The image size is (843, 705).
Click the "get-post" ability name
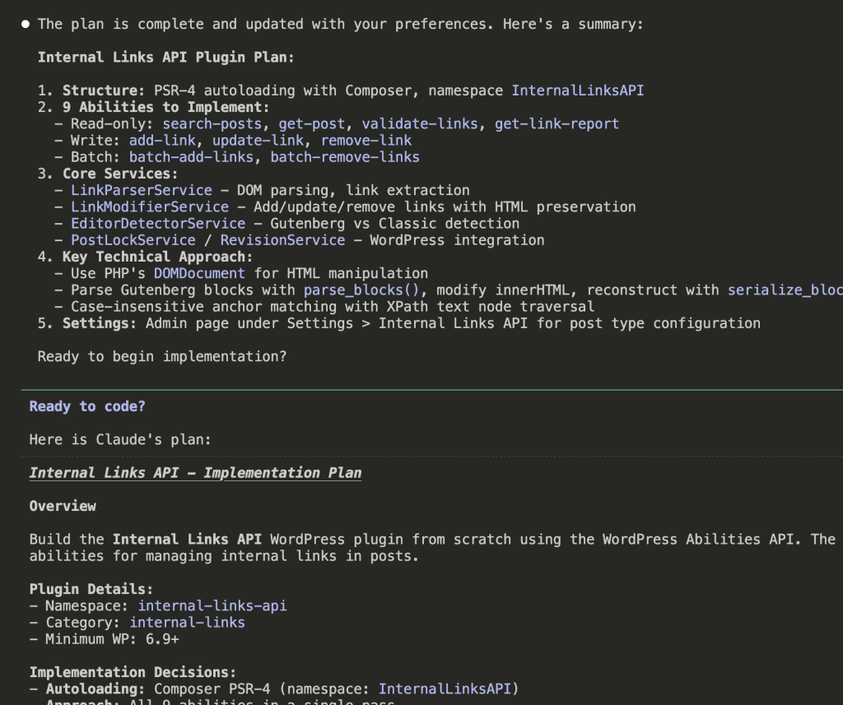(x=311, y=123)
